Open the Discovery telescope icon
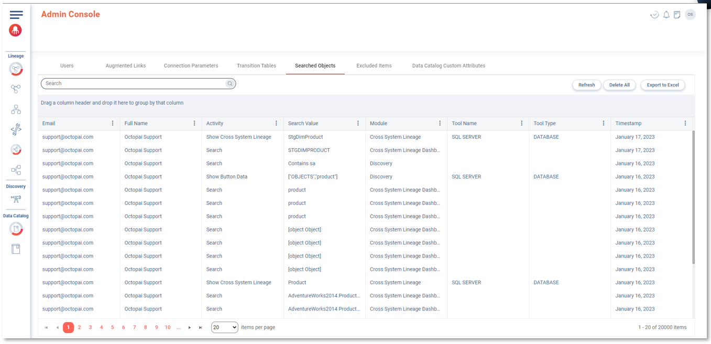711x344 pixels. point(16,199)
